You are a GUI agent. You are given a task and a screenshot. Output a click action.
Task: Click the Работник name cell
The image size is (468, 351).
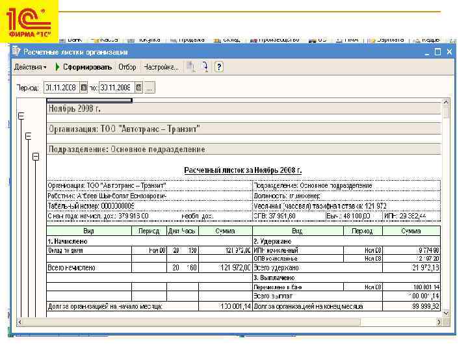pyautogui.click(x=149, y=196)
